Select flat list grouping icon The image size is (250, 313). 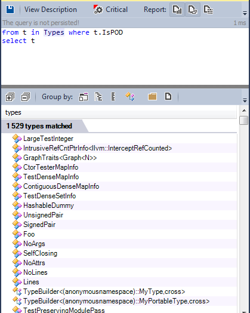(113, 97)
